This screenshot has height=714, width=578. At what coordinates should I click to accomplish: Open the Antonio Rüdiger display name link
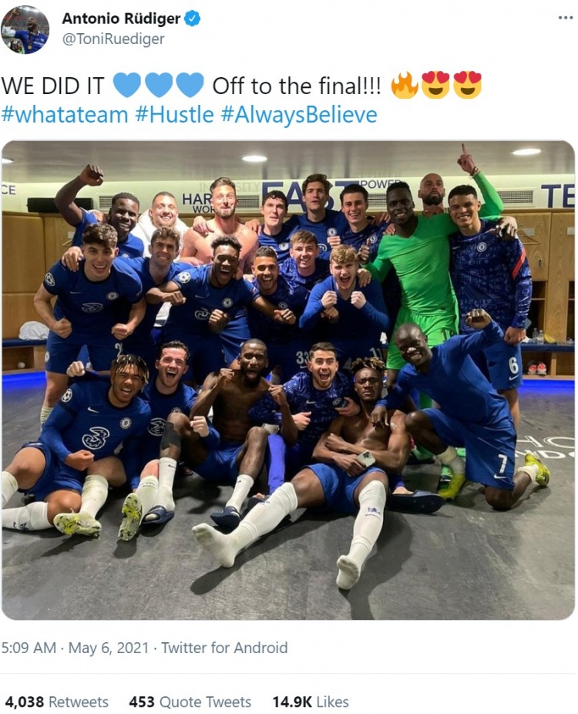[121, 19]
